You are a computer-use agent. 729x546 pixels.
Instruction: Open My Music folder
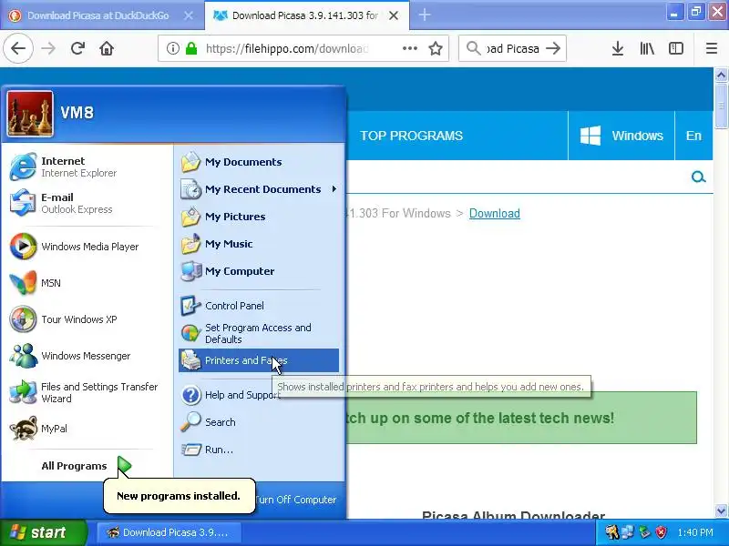click(x=259, y=244)
